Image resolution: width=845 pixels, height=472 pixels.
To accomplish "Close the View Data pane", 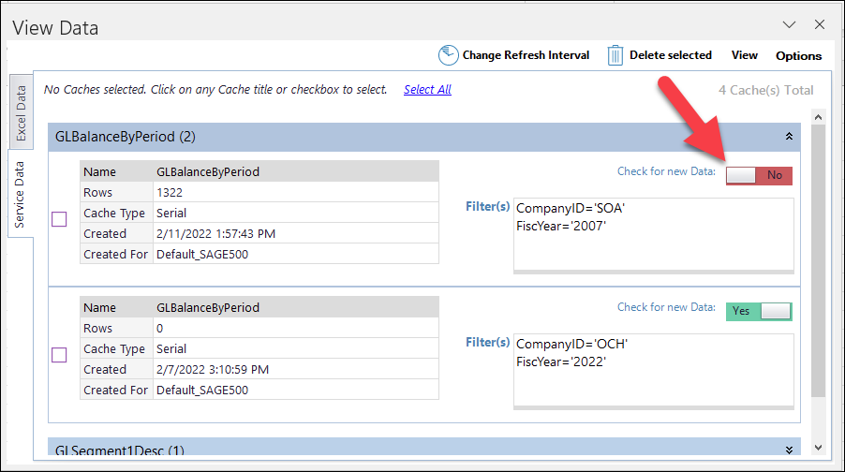I will tap(820, 24).
